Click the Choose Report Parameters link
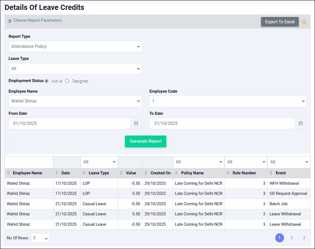Image resolution: width=315 pixels, height=249 pixels. pyautogui.click(x=37, y=21)
